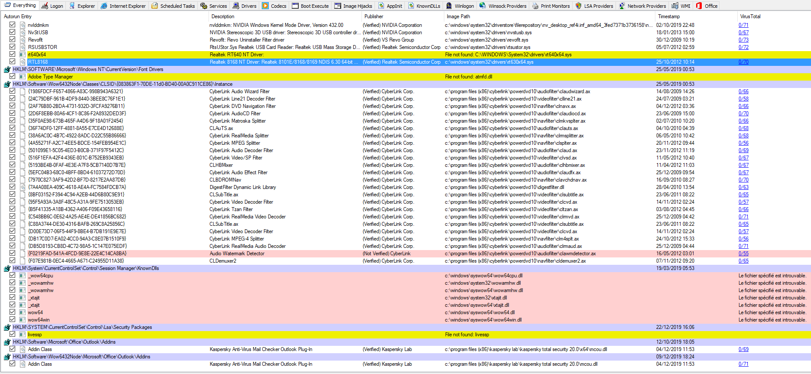Click the registry icon of the Lsa\Security Packages key
This screenshot has height=374, width=811.
click(x=7, y=327)
